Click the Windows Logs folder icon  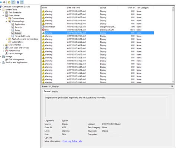pos(10,21)
